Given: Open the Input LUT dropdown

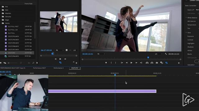Looking at the screenshot, I should coord(197,10).
